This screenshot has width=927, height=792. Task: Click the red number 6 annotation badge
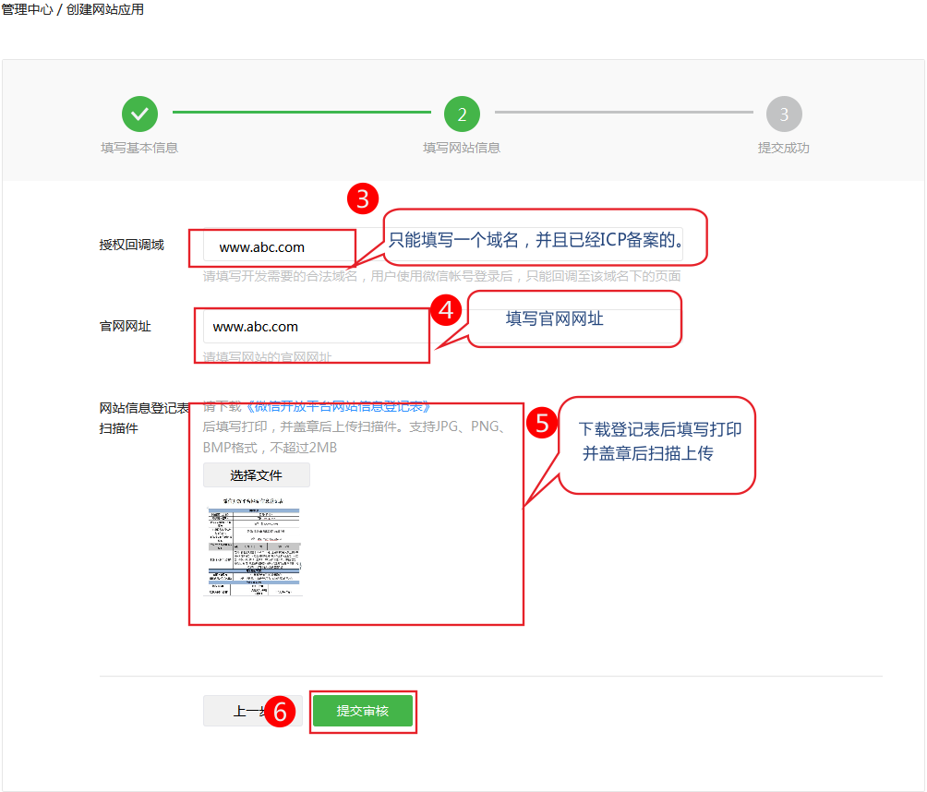click(283, 710)
